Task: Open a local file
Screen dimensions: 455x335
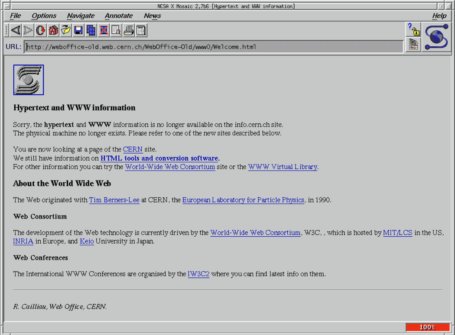Action: pos(65,30)
